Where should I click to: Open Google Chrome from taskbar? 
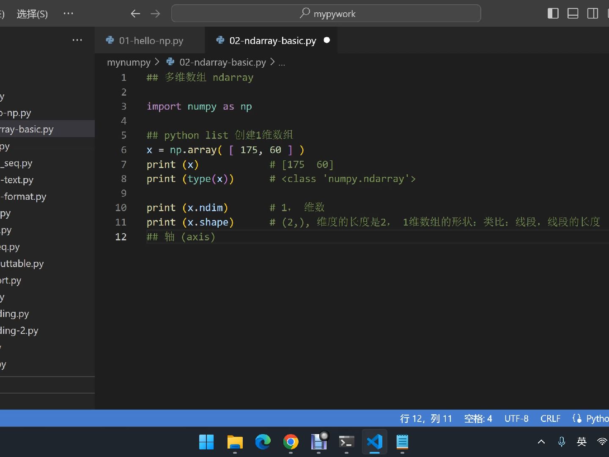pos(291,442)
